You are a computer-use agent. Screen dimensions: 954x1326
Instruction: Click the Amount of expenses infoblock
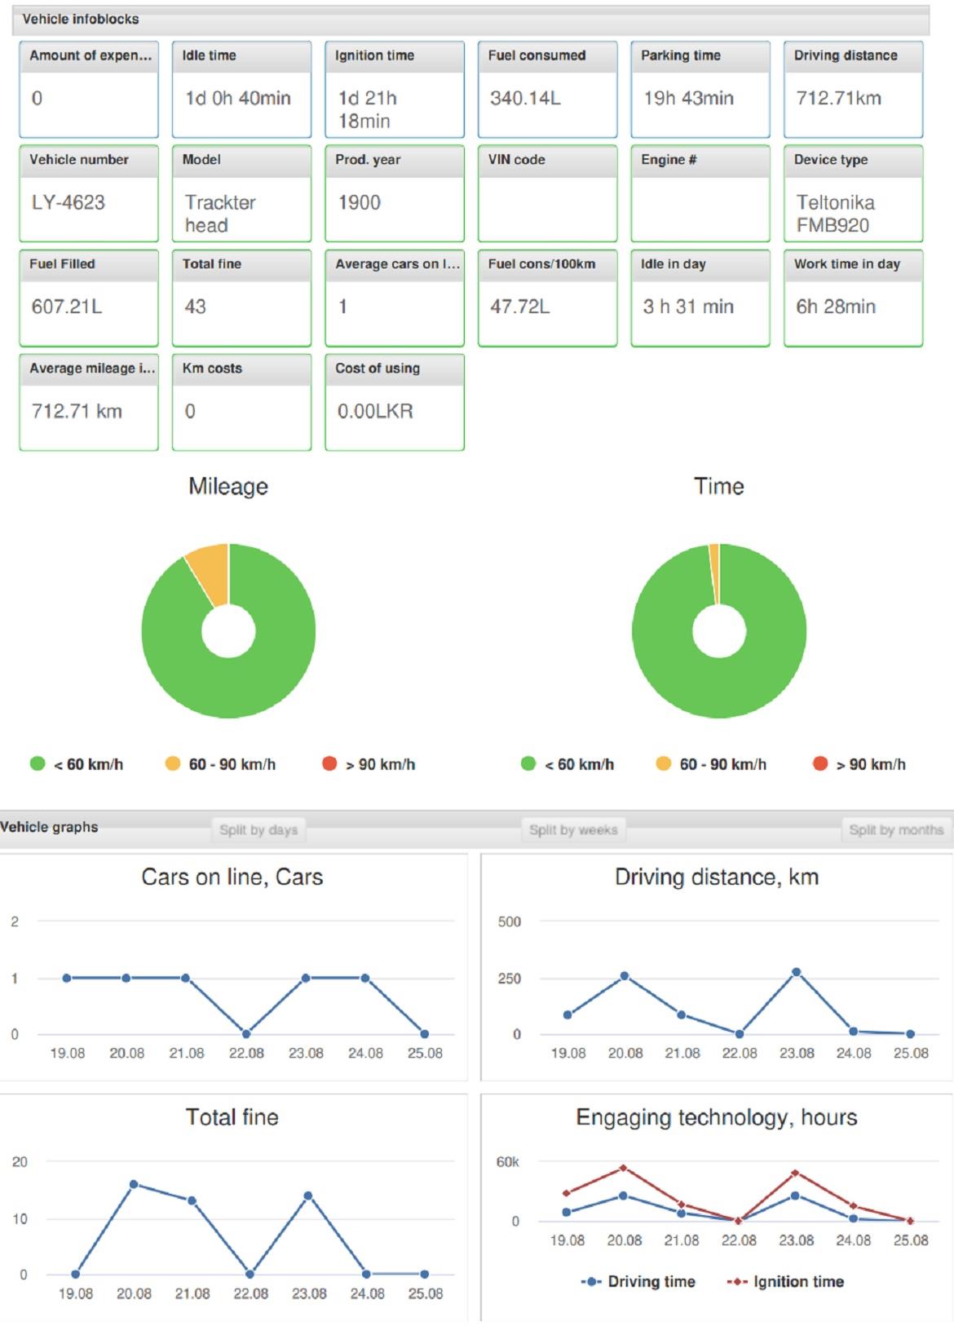(89, 90)
